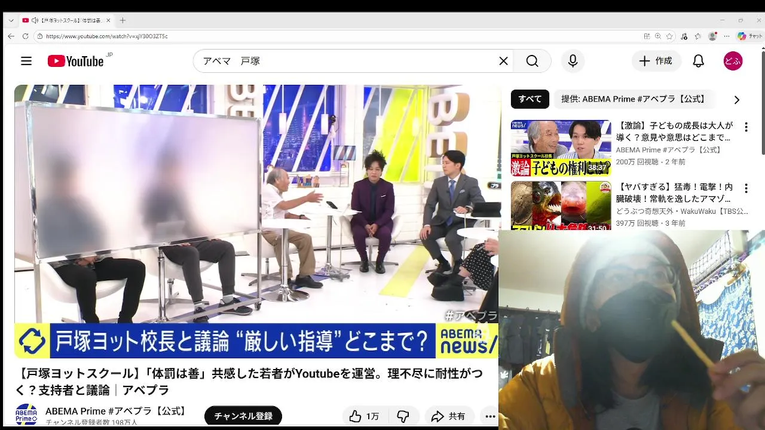Open the account avatar menu
Viewport: 765px width, 430px height.
[733, 61]
